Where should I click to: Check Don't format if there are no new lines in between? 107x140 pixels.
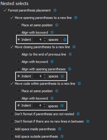point(12,121)
